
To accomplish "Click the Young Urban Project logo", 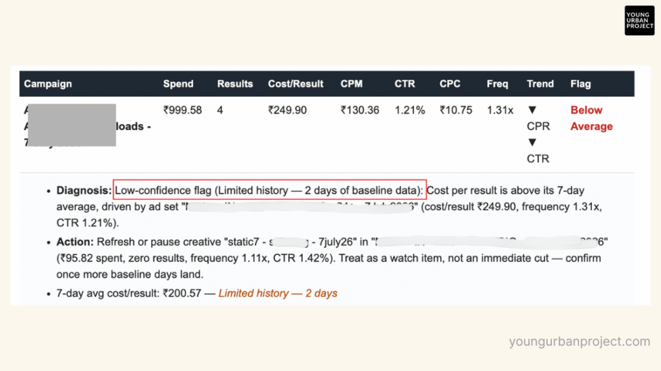I will click(x=640, y=20).
